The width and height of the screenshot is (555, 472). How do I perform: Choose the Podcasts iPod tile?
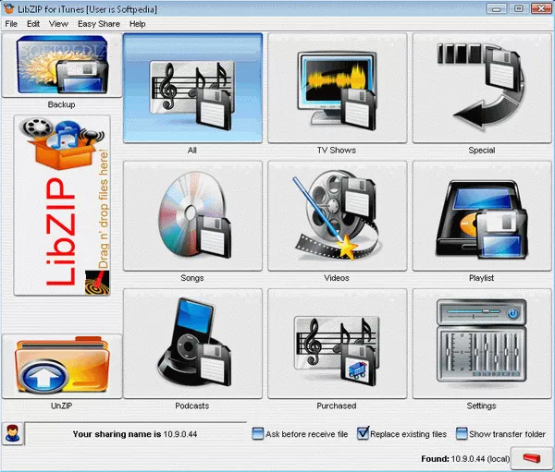click(192, 344)
